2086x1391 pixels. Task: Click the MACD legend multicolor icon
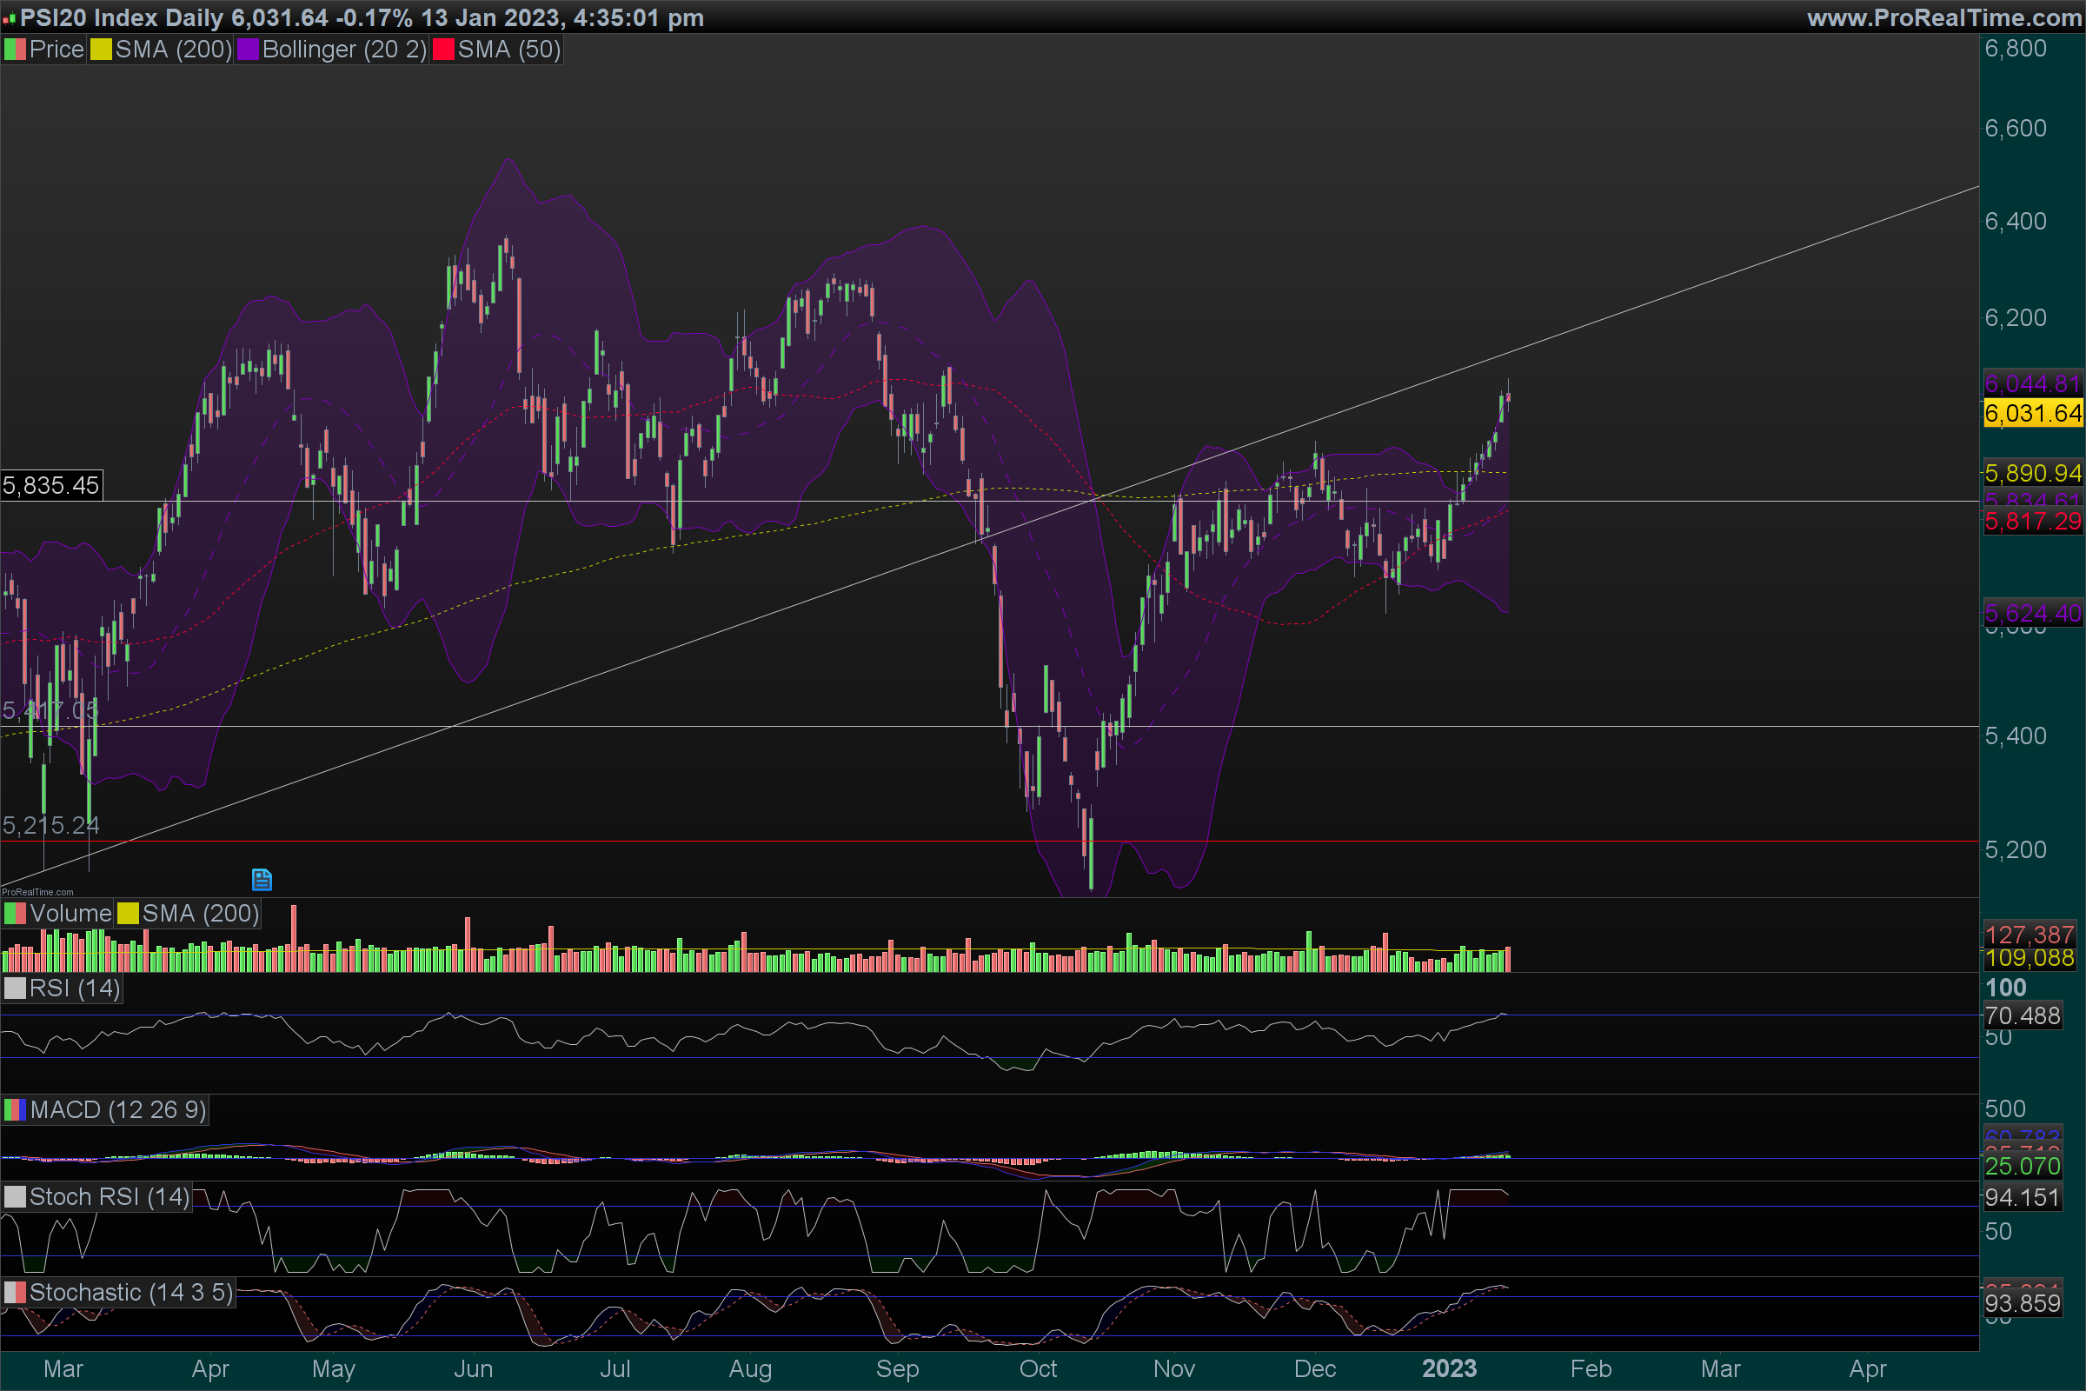(x=15, y=1110)
